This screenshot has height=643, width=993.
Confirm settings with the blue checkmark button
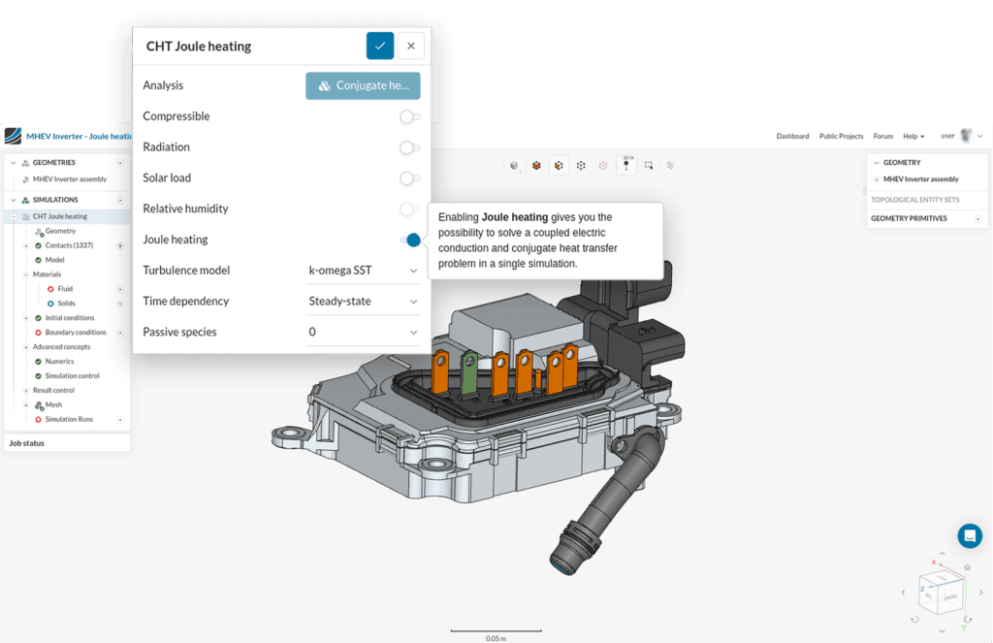pyautogui.click(x=379, y=46)
